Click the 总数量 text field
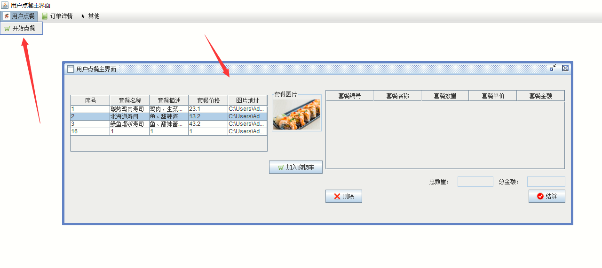This screenshot has width=602, height=268. (x=475, y=182)
